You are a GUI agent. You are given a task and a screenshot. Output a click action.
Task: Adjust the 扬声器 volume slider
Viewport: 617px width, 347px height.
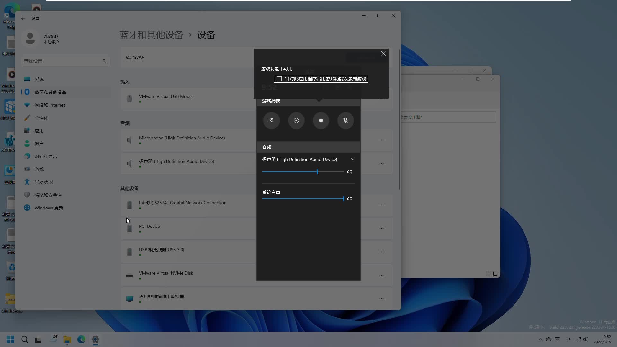[x=317, y=172]
